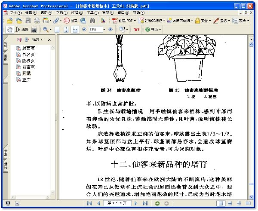Enable Continuous page layout
The image size is (258, 211).
(230, 203)
